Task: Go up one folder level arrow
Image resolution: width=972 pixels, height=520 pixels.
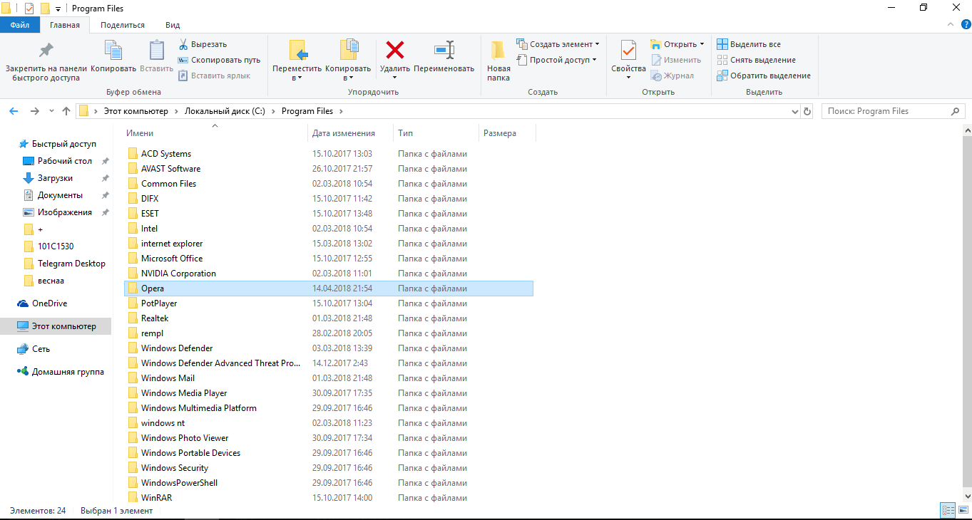Action: point(66,111)
